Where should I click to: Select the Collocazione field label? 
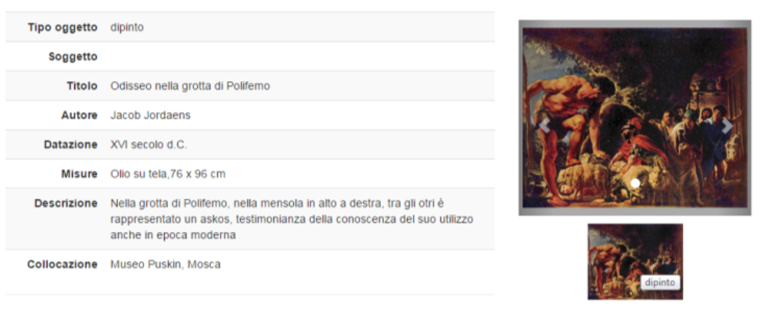pyautogui.click(x=62, y=265)
